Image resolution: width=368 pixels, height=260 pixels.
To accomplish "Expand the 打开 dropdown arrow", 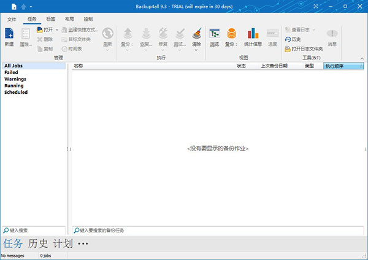I will tap(57, 30).
